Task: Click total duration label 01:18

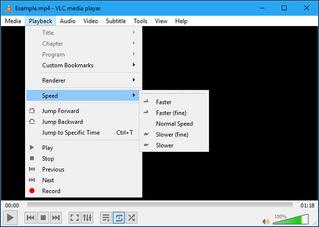Action: pyautogui.click(x=307, y=205)
